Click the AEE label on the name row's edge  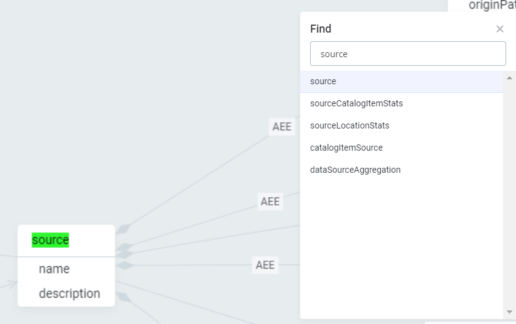click(265, 265)
